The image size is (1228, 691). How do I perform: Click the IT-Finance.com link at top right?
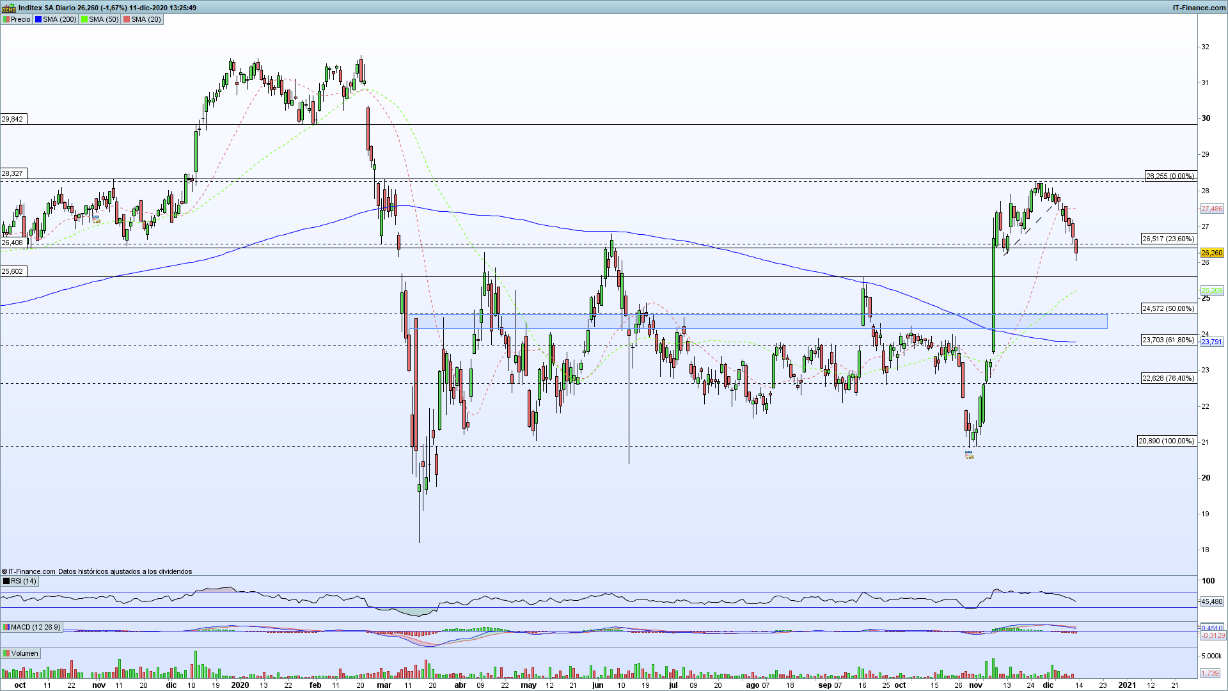pos(1199,8)
